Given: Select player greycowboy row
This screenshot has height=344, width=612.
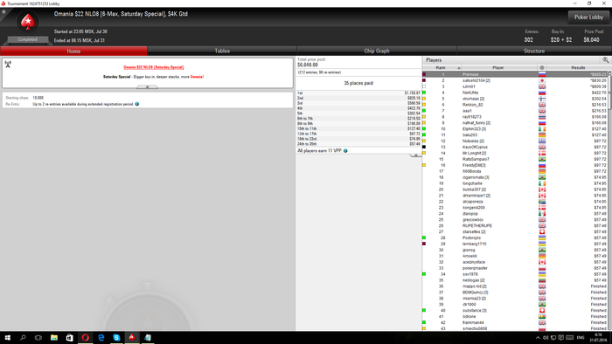Looking at the screenshot, I should 515,219.
